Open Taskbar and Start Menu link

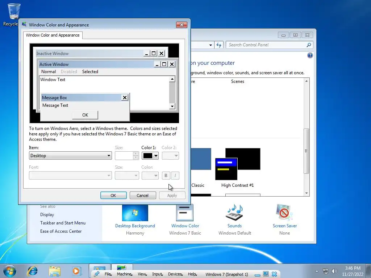tap(63, 223)
